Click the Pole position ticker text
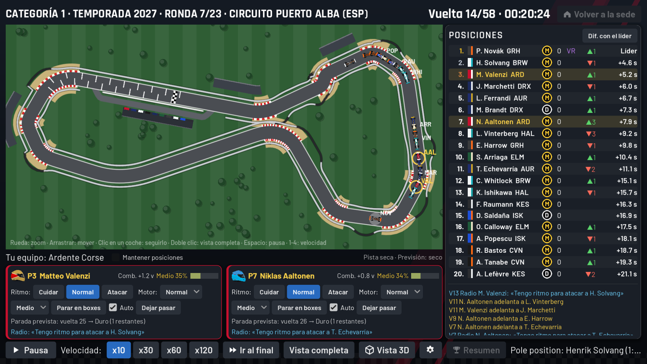Viewport: 647px width, 364px height. click(x=576, y=350)
